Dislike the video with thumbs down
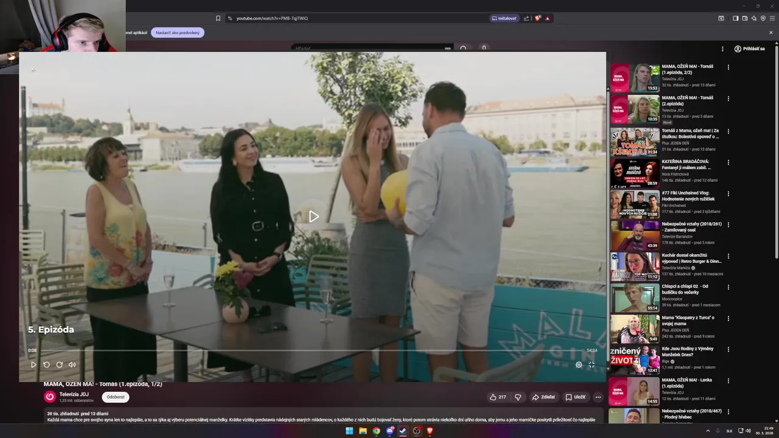The height and width of the screenshot is (438, 779). tap(518, 397)
